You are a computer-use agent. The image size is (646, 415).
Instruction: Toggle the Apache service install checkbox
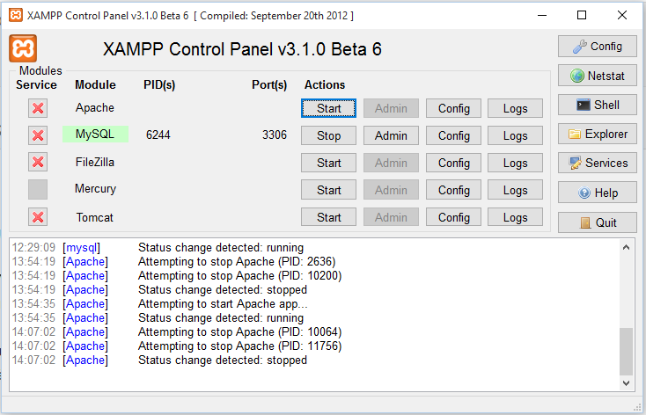coord(38,108)
